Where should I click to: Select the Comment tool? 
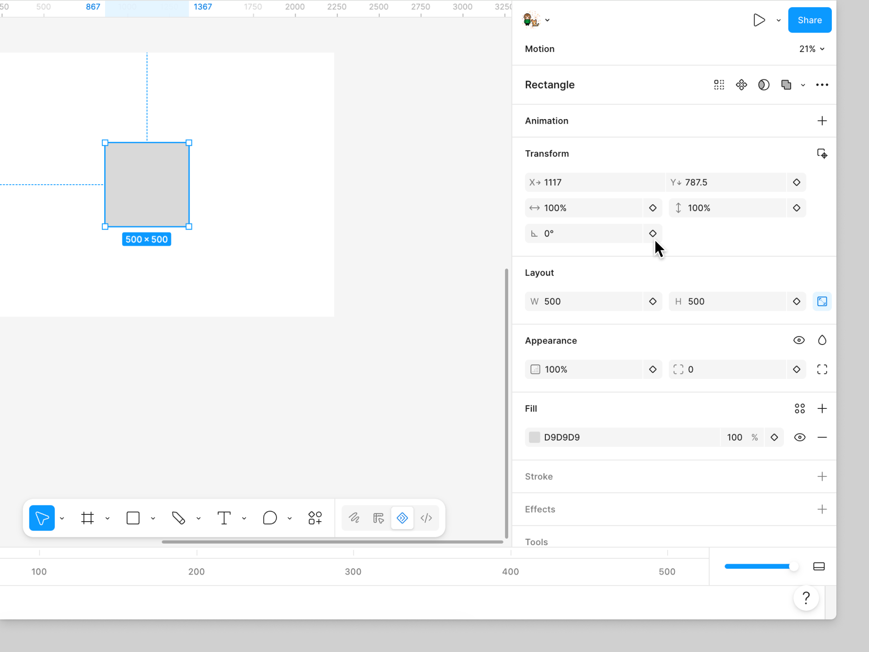click(270, 518)
